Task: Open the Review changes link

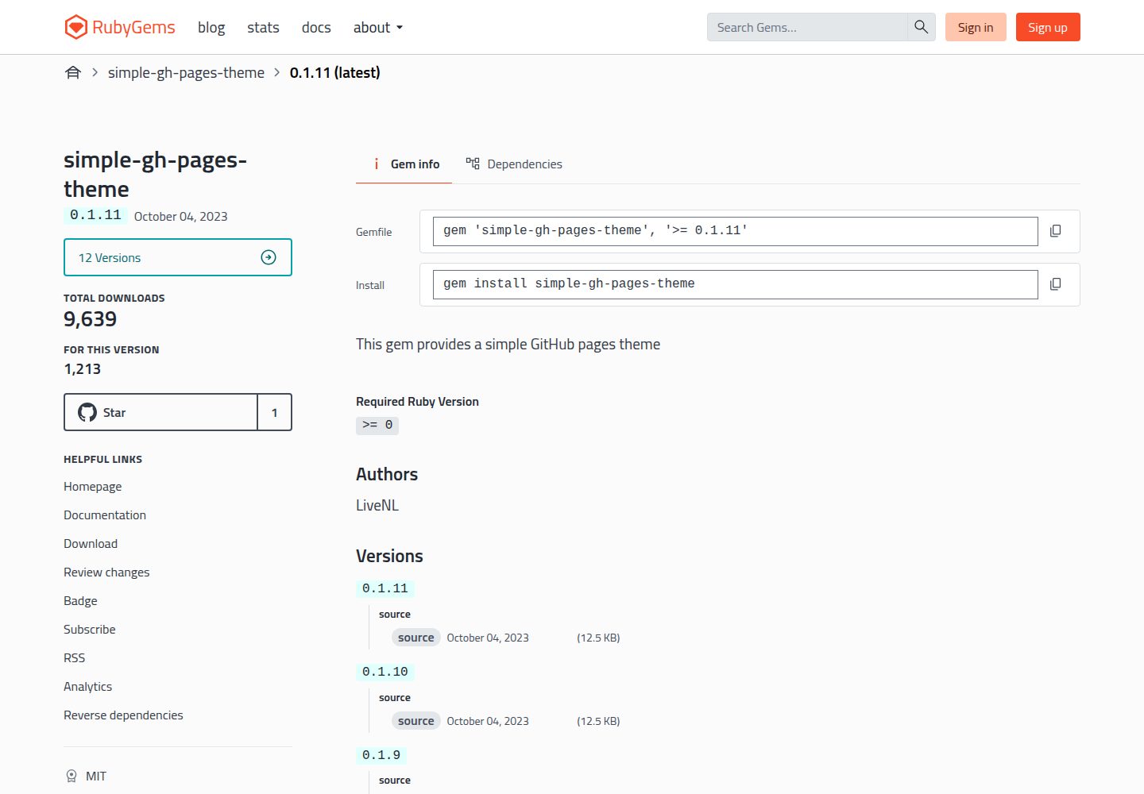Action: (x=106, y=572)
